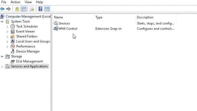Select Shared Folders label in tree

[27, 36]
